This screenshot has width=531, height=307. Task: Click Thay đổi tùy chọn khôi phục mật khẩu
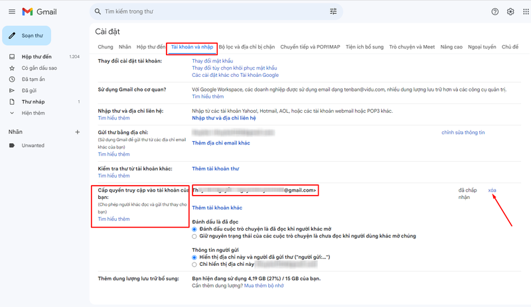234,68
